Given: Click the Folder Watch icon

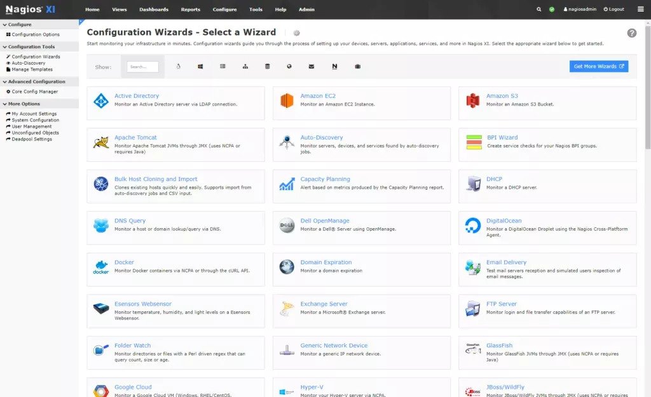Looking at the screenshot, I should point(101,350).
